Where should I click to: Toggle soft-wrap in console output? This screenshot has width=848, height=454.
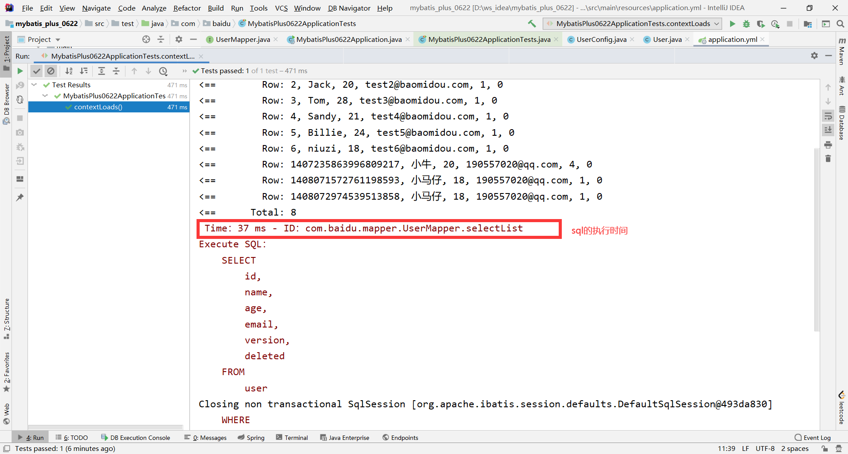coord(828,116)
